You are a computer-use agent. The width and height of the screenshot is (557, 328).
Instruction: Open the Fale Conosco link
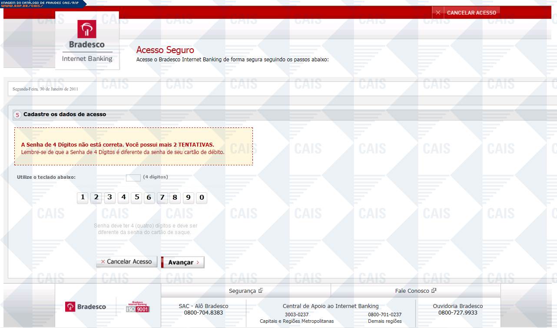coord(415,291)
